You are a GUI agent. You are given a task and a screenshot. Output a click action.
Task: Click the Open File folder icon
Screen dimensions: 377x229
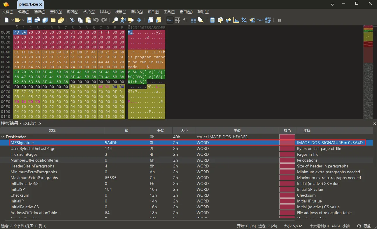18,20
